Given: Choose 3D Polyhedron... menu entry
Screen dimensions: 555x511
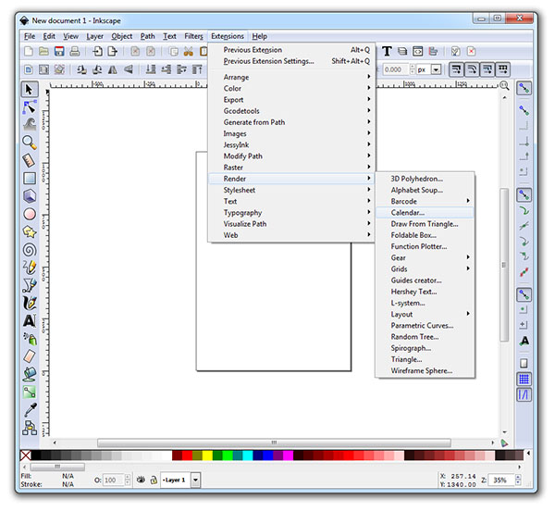Looking at the screenshot, I should click(425, 179).
